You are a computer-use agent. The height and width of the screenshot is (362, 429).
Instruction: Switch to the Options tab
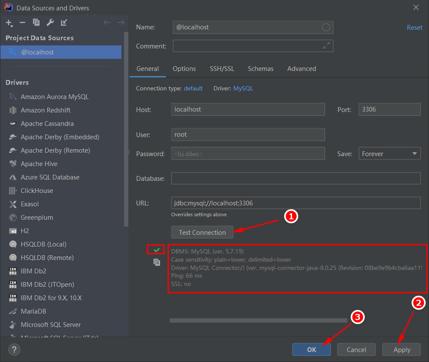point(184,69)
